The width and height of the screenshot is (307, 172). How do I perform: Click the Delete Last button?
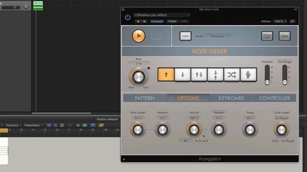click(x=267, y=36)
